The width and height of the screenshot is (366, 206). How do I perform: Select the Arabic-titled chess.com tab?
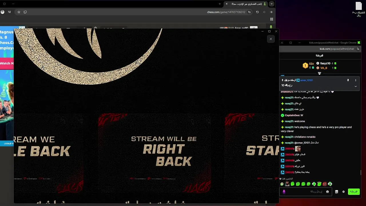pos(246,4)
